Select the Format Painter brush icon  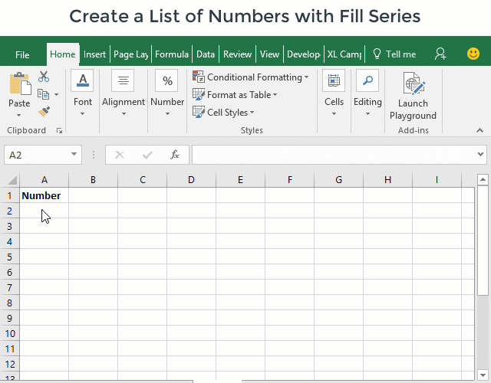click(44, 111)
